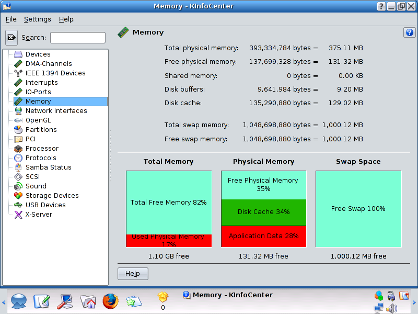Click the Application Data 28% red segment
This screenshot has width=418, height=314.
tap(264, 237)
